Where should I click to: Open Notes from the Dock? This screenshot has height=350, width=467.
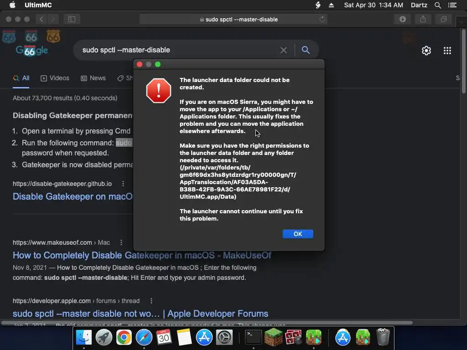(184, 338)
